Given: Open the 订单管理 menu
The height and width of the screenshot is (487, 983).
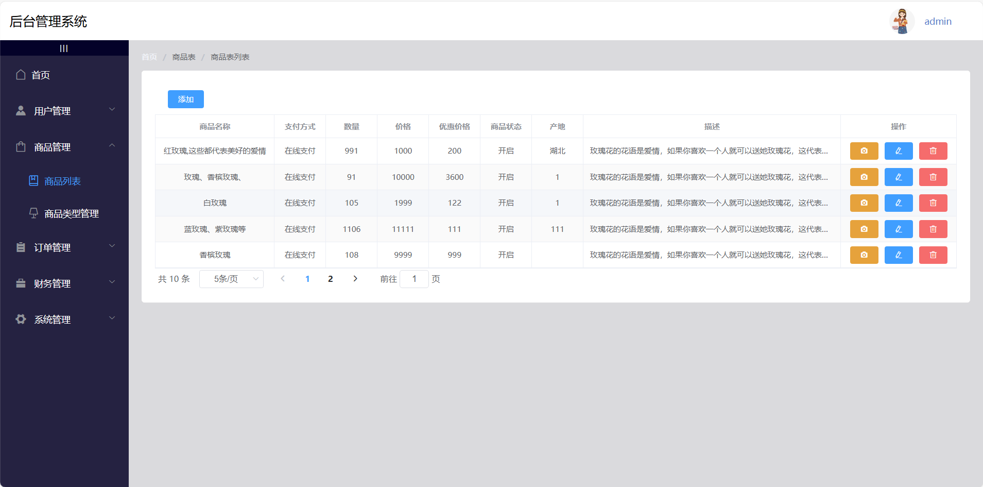Looking at the screenshot, I should click(x=64, y=247).
